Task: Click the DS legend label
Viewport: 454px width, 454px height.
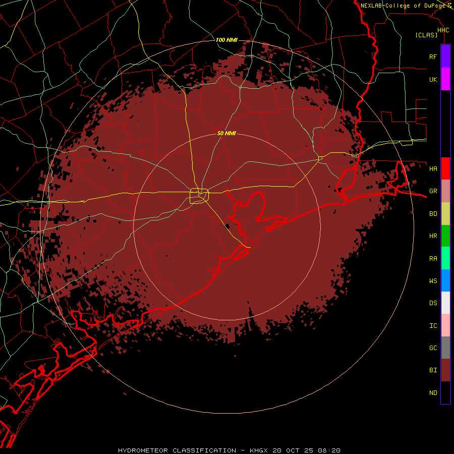Action: click(x=433, y=303)
